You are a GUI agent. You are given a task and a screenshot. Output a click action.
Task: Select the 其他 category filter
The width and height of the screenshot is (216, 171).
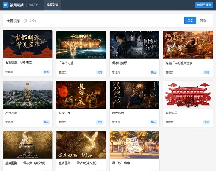[x=203, y=20]
